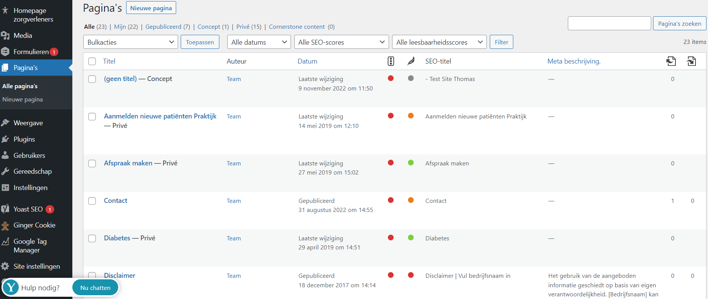
Task: Open the (geen titel) draft page
Action: coord(120,79)
